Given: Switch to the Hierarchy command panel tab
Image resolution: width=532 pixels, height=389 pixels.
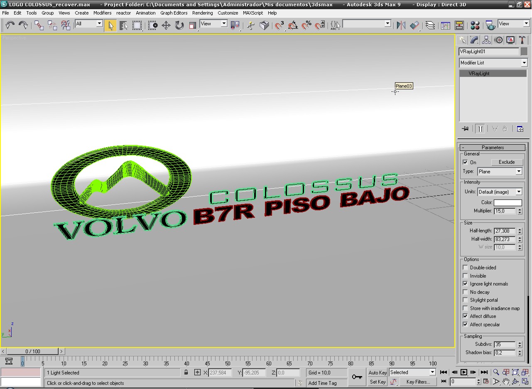Looking at the screenshot, I should click(x=486, y=40).
